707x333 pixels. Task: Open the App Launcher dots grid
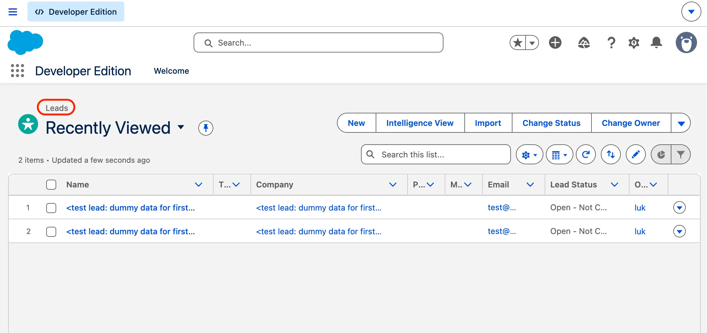17,71
